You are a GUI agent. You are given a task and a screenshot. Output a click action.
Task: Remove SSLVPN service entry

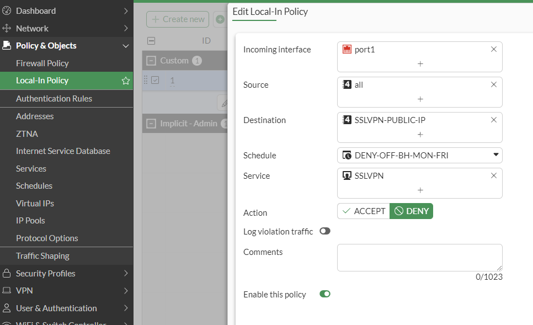tap(494, 175)
